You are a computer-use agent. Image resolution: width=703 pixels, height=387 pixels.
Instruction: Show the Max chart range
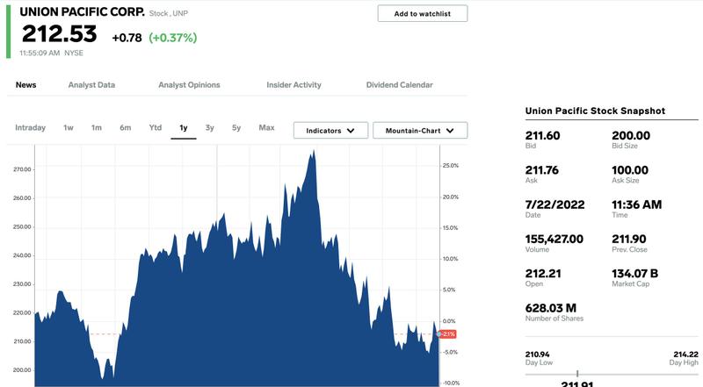[267, 127]
